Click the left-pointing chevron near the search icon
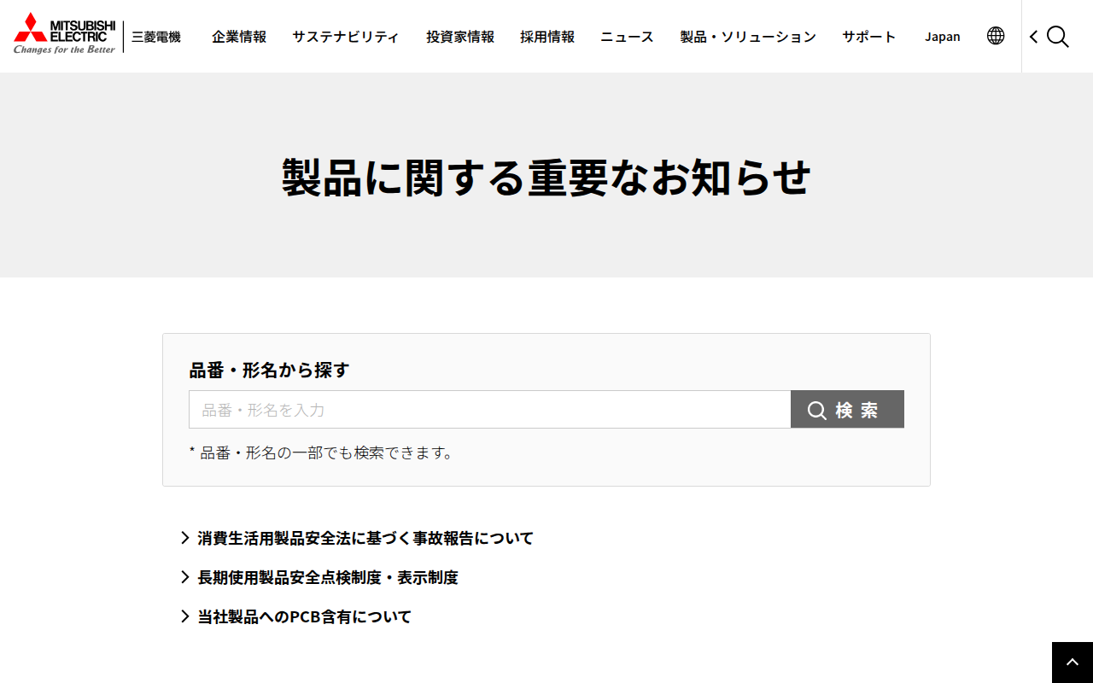 pos(1033,38)
